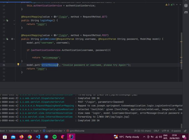Image resolution: width=189 pixels, height=140 pixels.
Task: Switch to Google Chrome in the taskbar
Action: 30,137
